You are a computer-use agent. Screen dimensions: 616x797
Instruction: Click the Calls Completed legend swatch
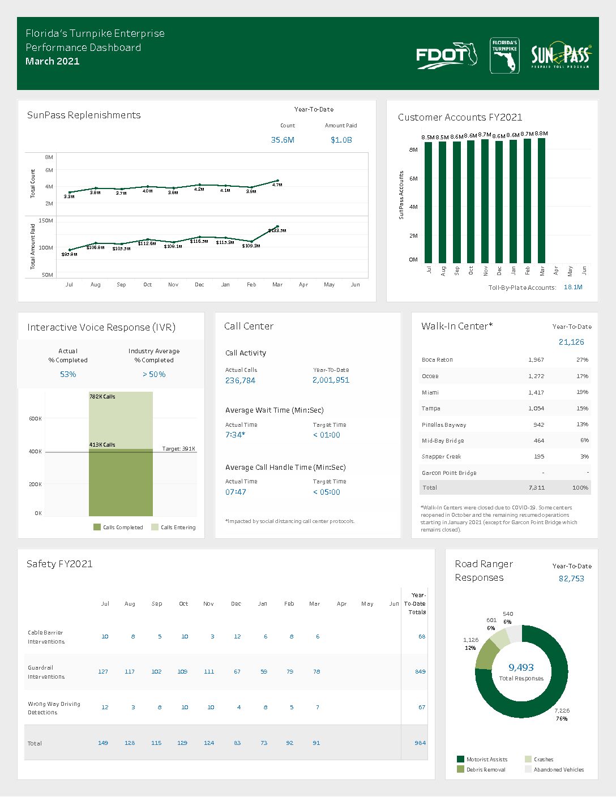point(97,527)
